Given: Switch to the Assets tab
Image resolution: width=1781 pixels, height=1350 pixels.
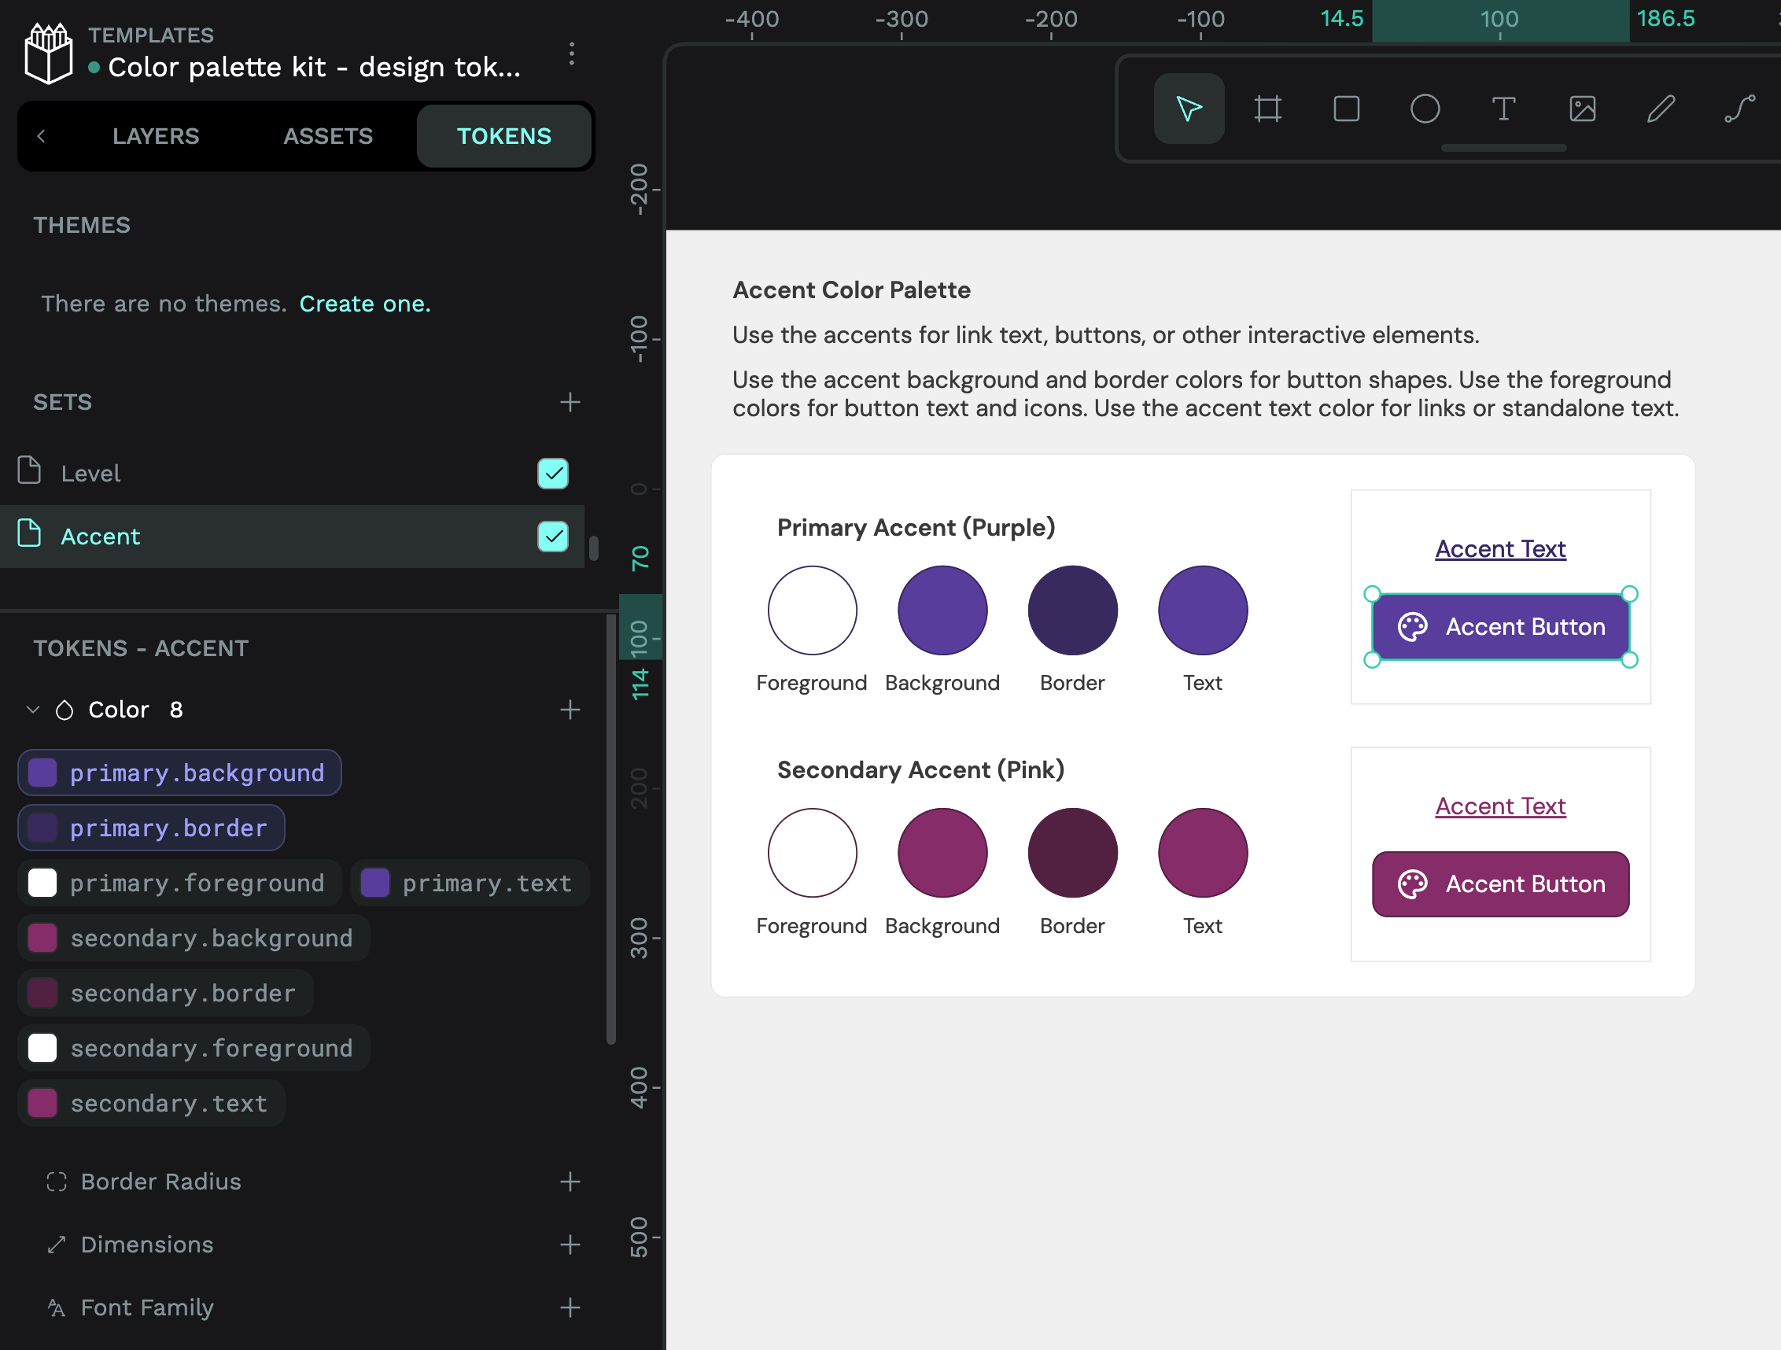Looking at the screenshot, I should (x=328, y=136).
